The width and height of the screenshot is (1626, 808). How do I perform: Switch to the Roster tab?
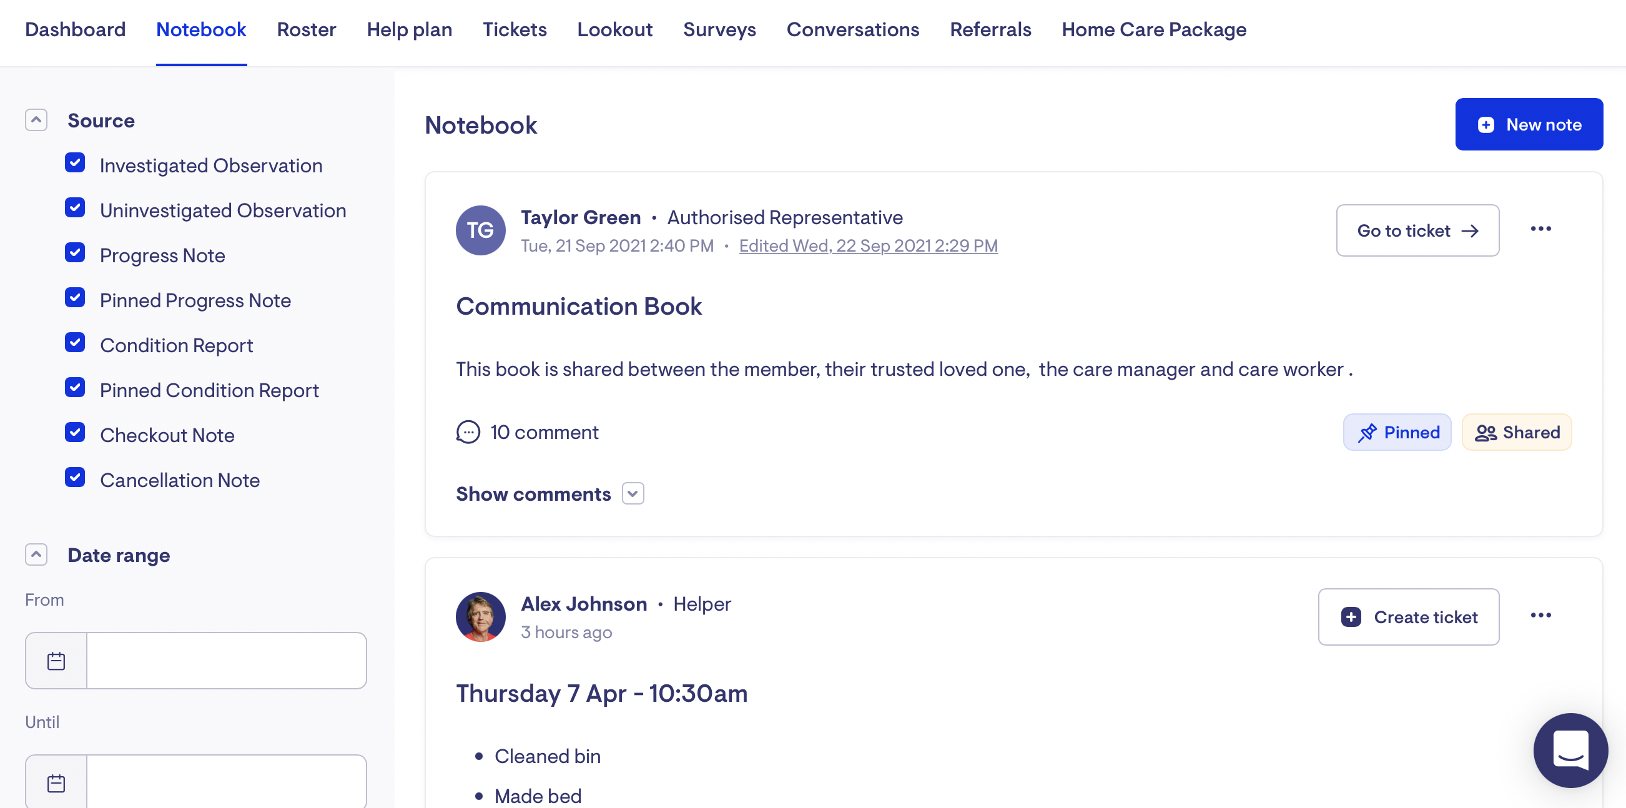tap(306, 30)
